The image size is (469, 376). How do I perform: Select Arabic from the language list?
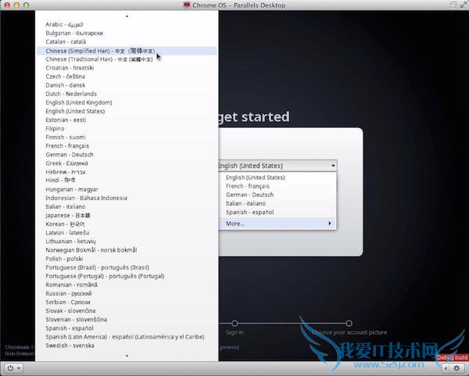pos(126,24)
